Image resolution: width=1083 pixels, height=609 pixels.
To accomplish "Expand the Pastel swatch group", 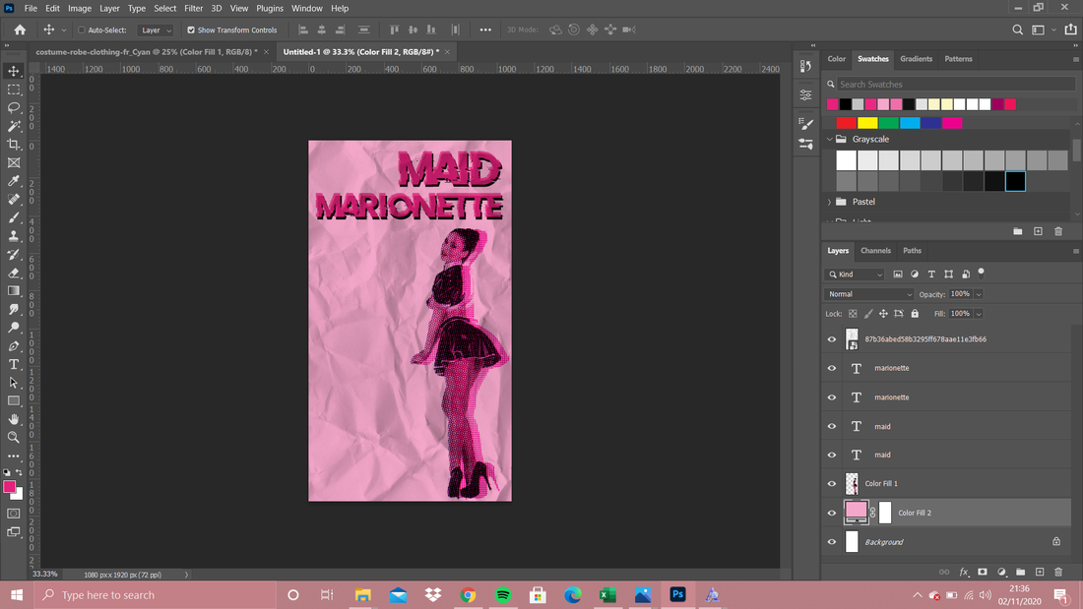I will [x=830, y=202].
